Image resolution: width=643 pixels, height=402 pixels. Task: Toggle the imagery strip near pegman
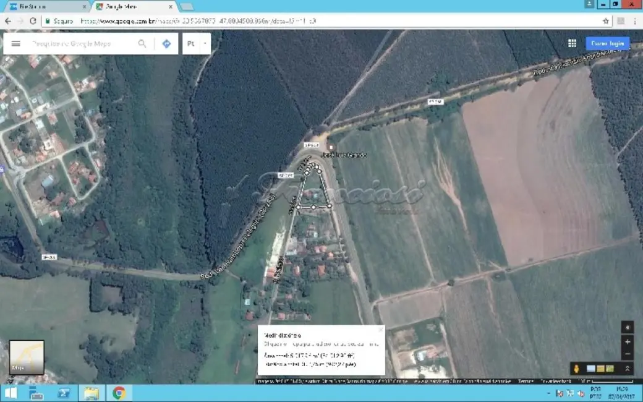click(x=600, y=369)
